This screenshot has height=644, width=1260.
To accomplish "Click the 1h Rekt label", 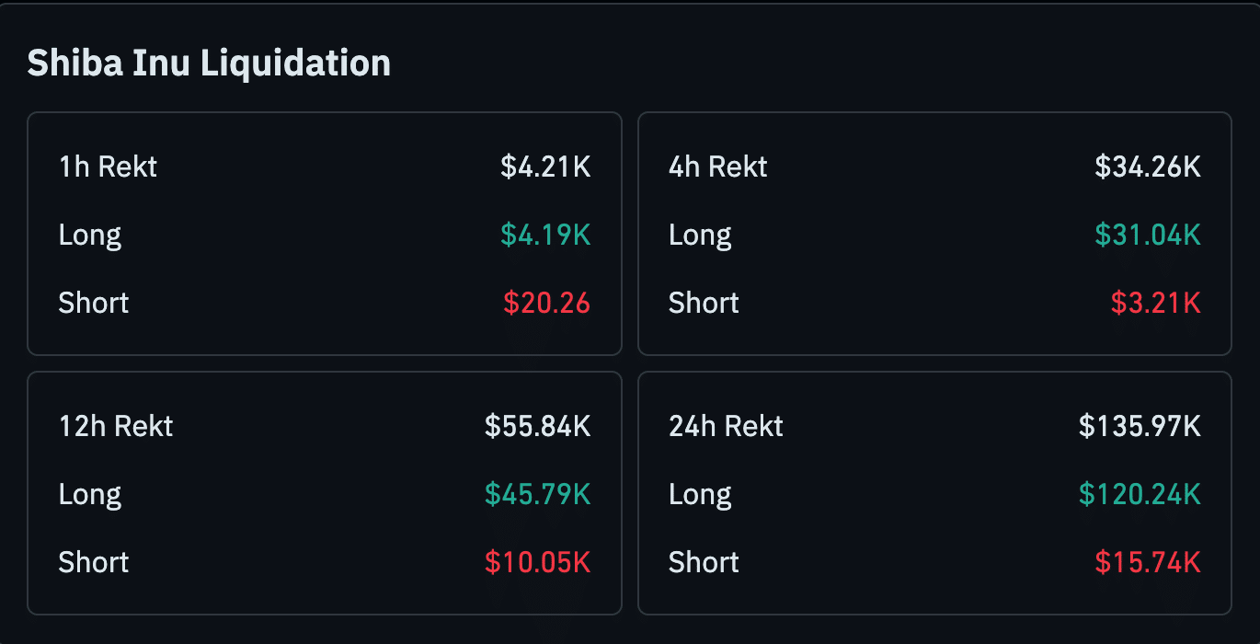I will point(108,167).
